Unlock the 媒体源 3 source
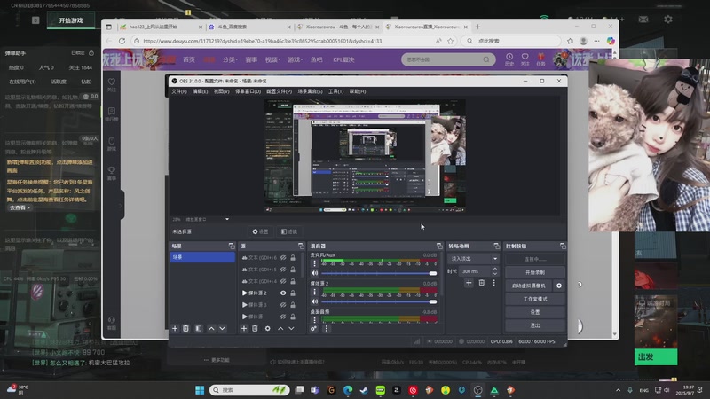Screen dimensions: 710x399 coord(293,305)
